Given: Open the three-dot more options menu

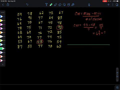Looking at the screenshot, I should tap(113, 5).
